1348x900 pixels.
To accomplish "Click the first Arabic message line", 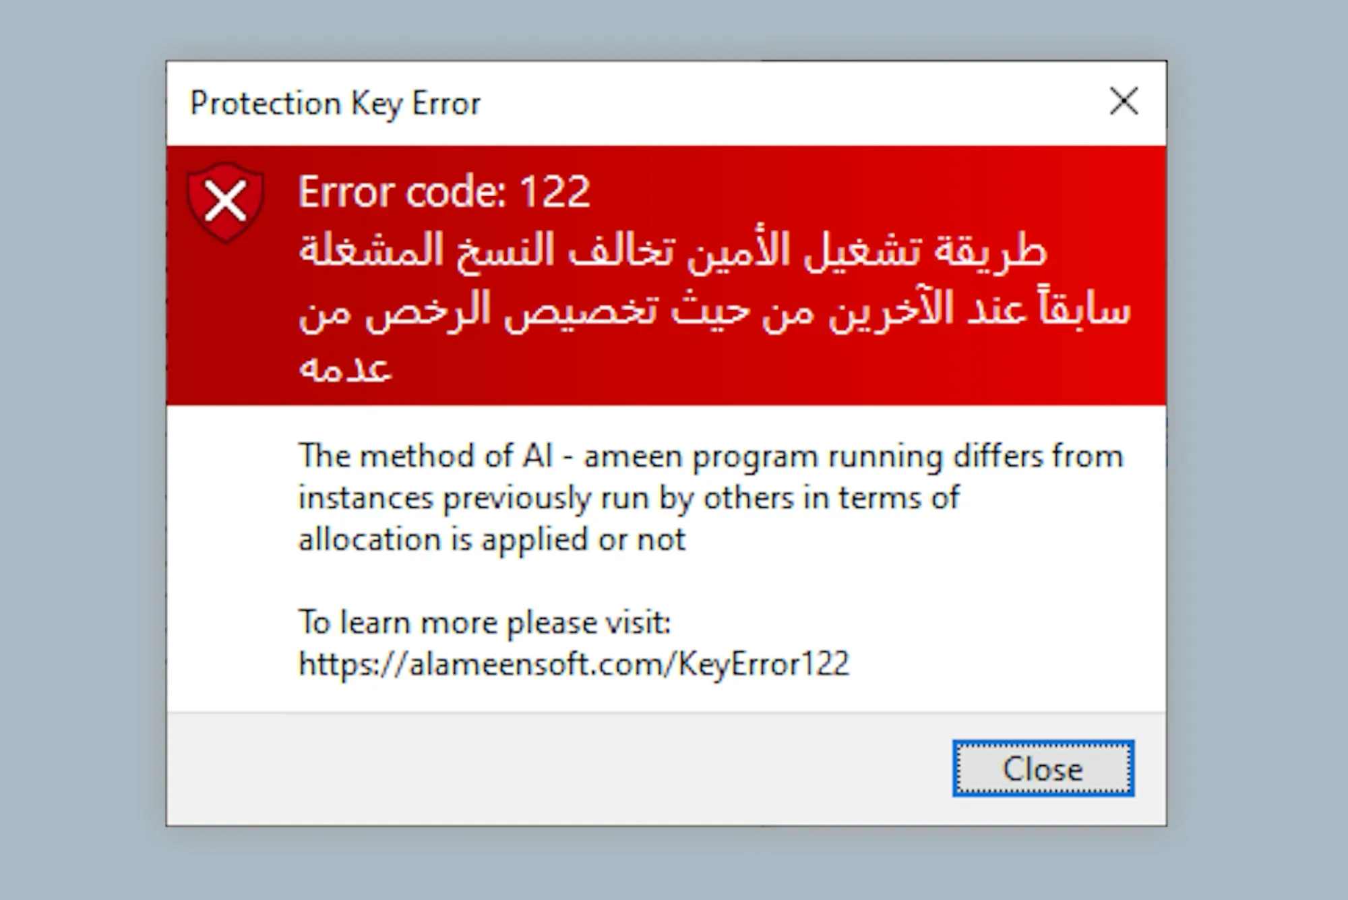I will (673, 250).
